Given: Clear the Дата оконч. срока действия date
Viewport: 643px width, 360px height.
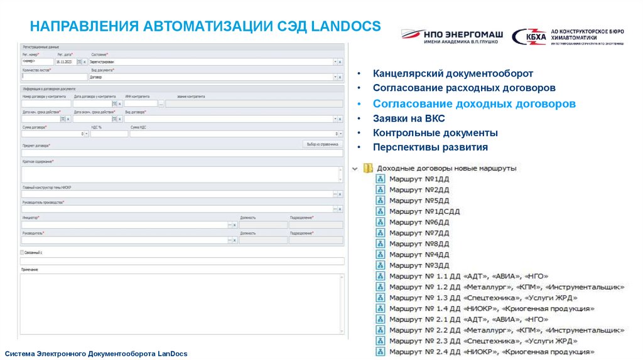Looking at the screenshot, I should [119, 119].
